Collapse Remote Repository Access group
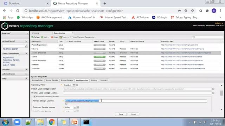Image resolution: width=225 pixels, height=126 pixels. [34, 97]
